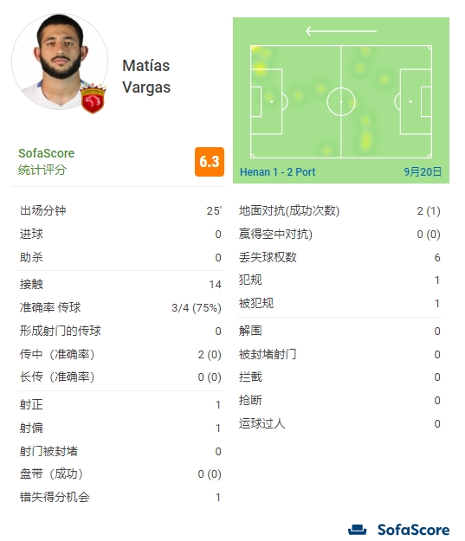
Task: Open Matías Vargas's player photo
Action: [60, 61]
